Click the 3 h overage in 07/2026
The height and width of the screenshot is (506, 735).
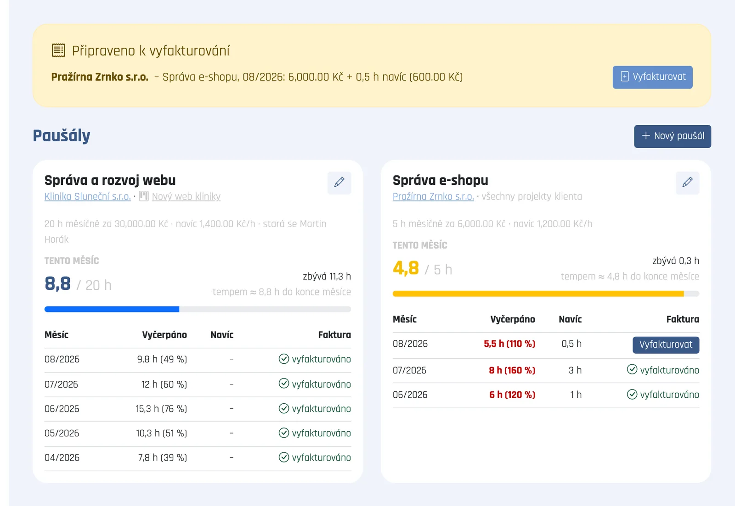[575, 370]
